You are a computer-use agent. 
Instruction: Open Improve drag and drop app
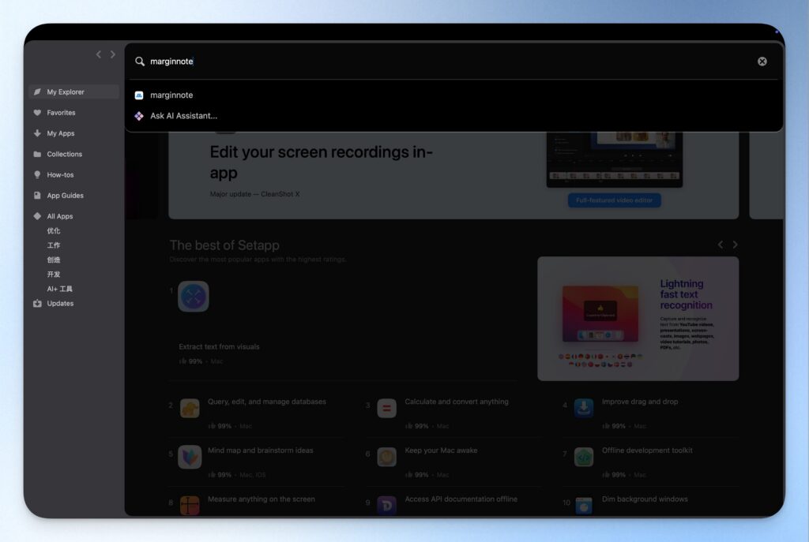tap(640, 402)
